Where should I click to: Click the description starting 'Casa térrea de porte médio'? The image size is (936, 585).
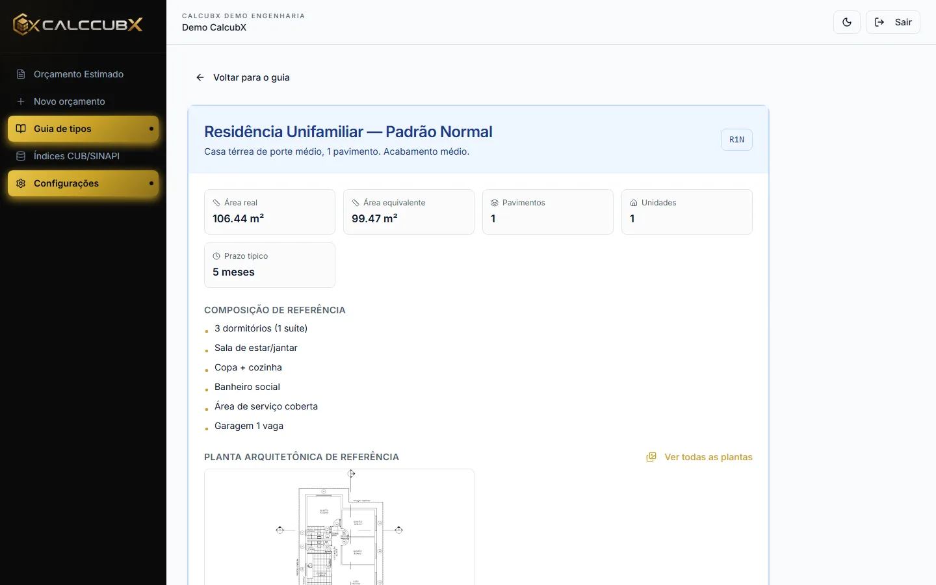[x=337, y=151]
